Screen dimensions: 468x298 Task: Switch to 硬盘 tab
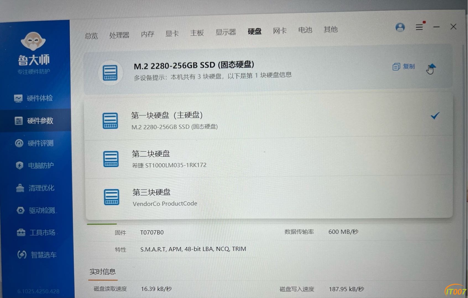point(255,31)
